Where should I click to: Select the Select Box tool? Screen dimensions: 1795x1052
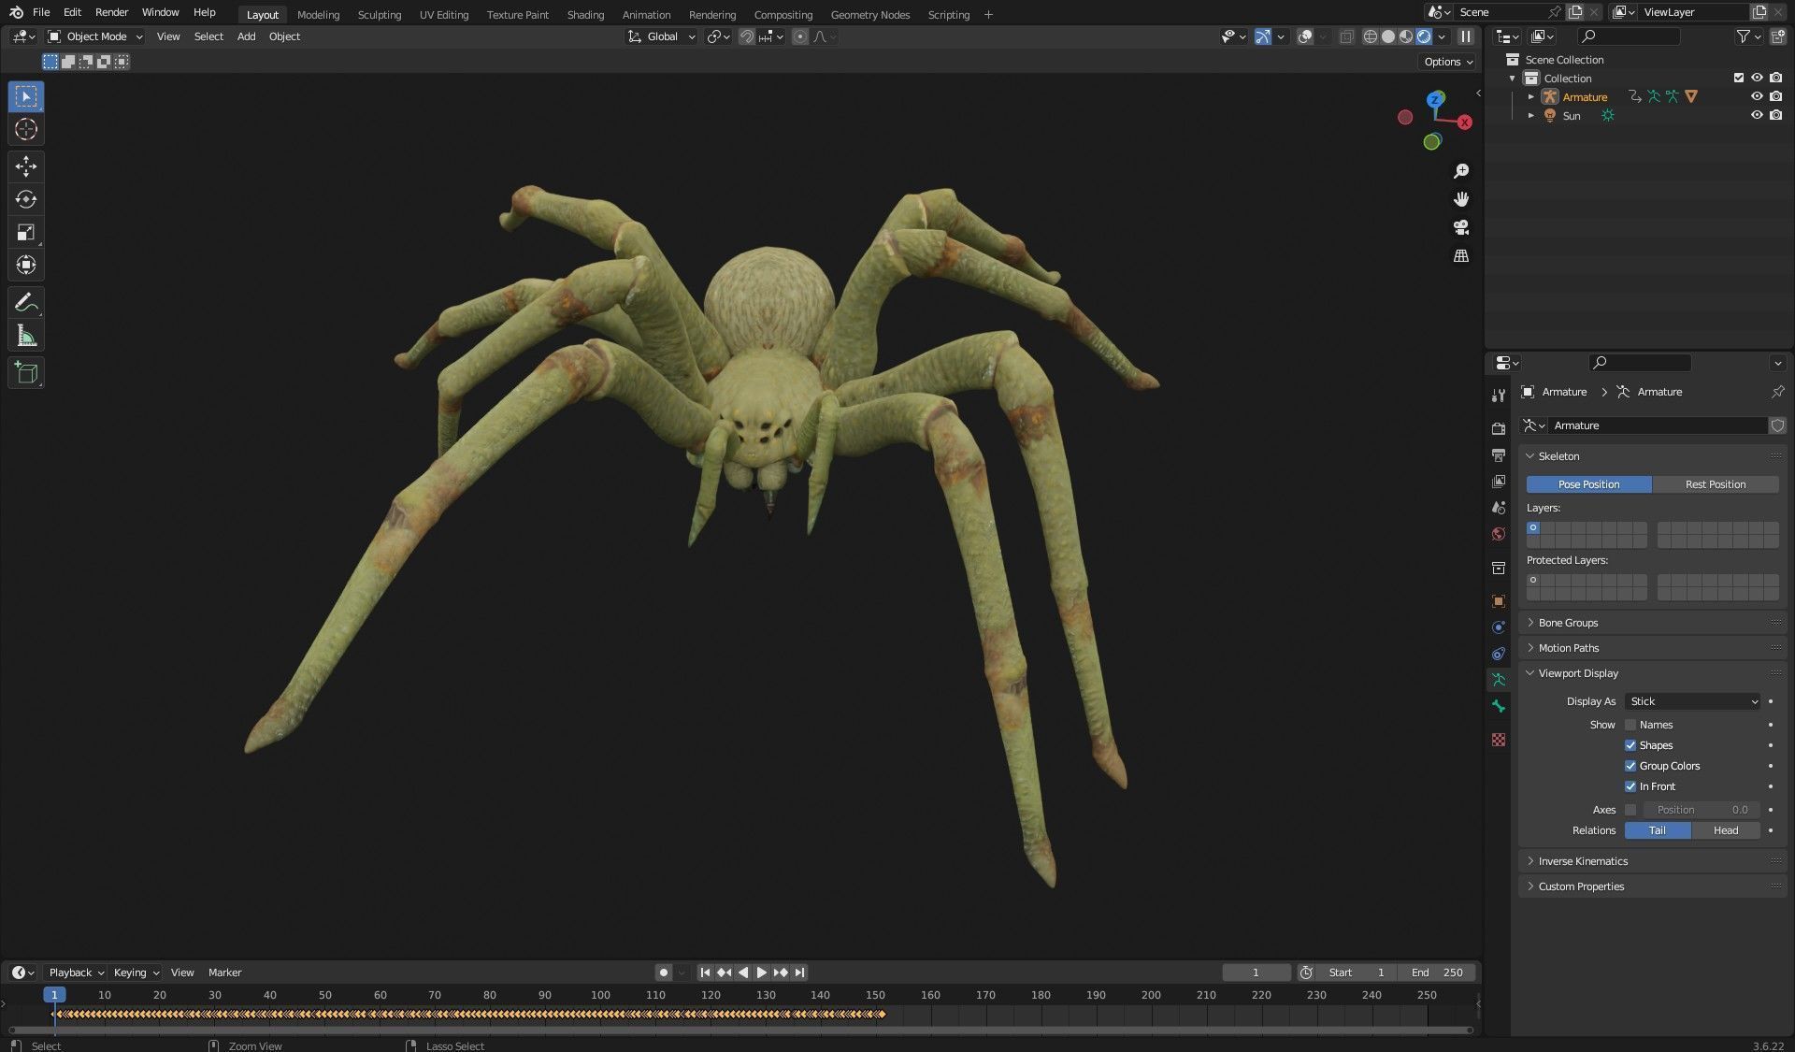tap(26, 96)
